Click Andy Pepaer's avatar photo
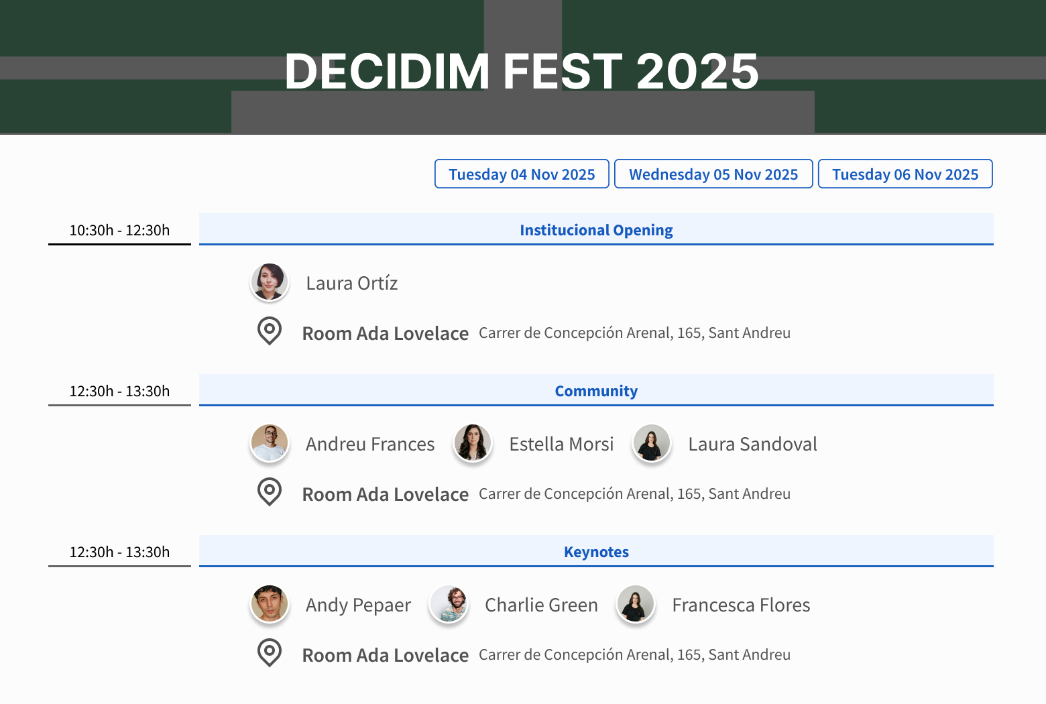 pyautogui.click(x=270, y=604)
